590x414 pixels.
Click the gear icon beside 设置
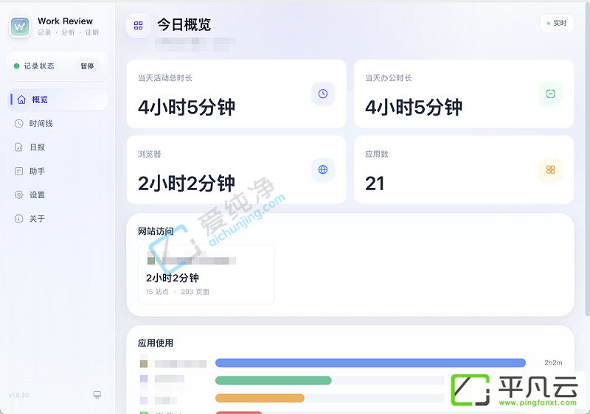19,194
